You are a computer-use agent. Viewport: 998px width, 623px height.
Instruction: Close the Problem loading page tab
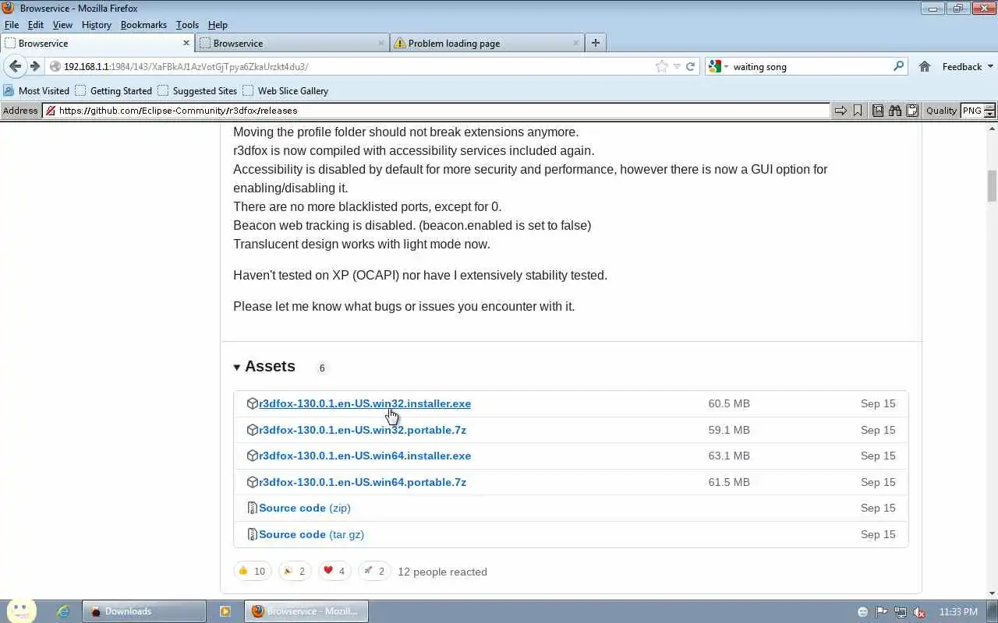pos(576,43)
